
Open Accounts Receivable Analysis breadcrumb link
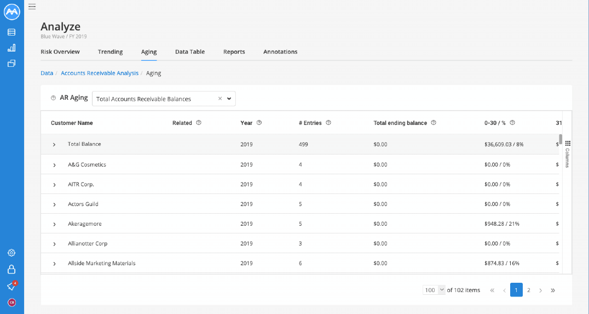point(100,73)
